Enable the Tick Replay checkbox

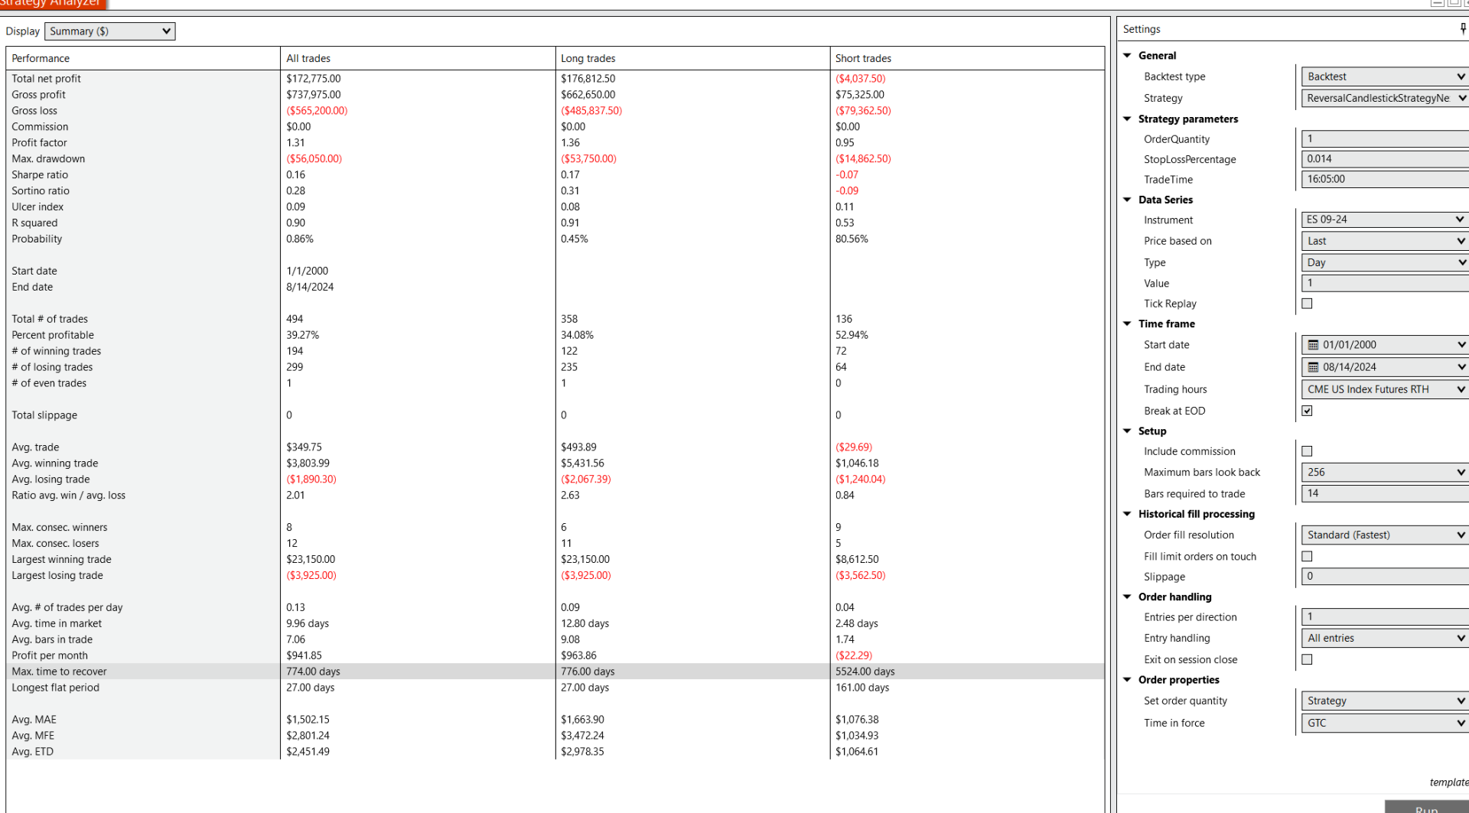[x=1307, y=304]
